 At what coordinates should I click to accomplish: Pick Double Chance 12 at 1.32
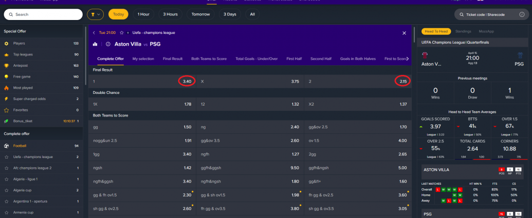tap(250, 104)
